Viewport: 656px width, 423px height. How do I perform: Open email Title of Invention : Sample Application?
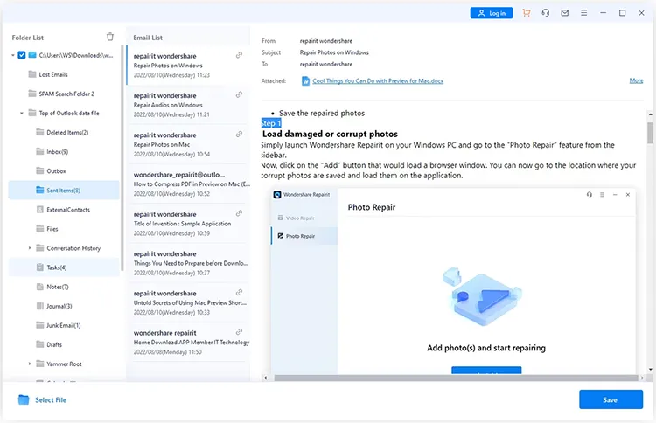(189, 224)
